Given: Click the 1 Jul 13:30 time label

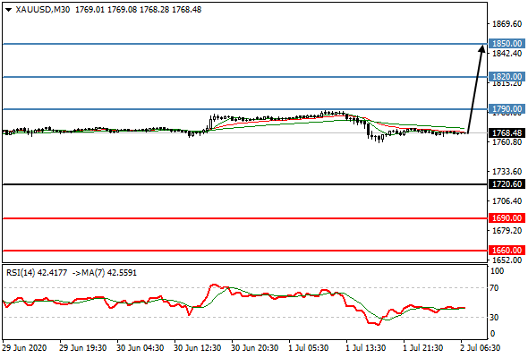Looking at the screenshot, I should (366, 347).
